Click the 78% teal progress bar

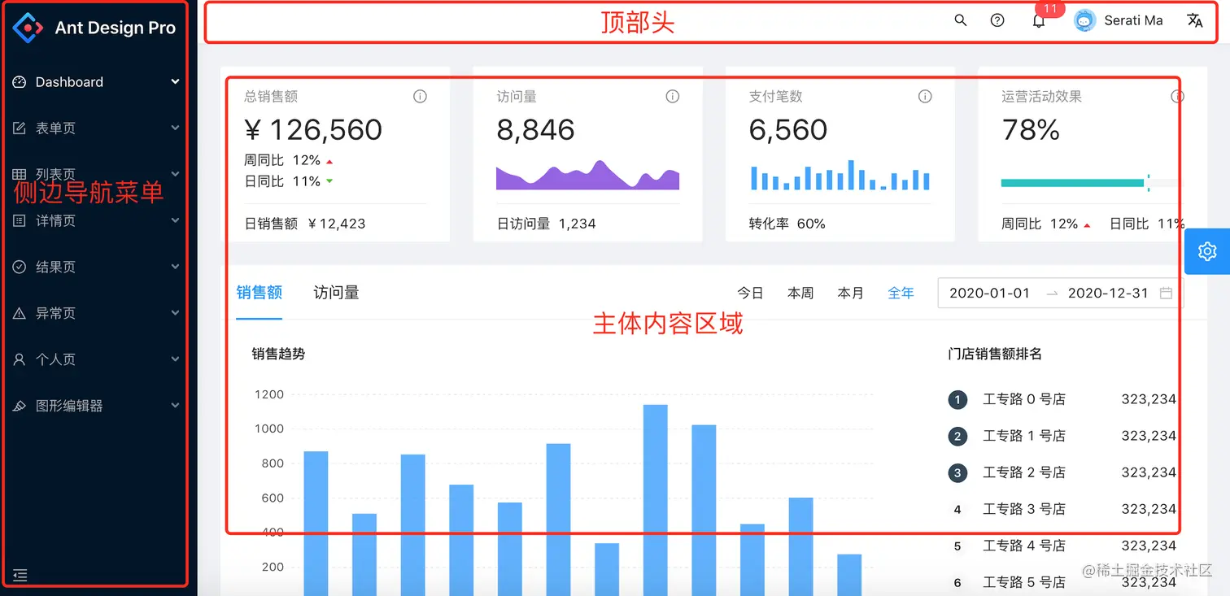tap(1089, 183)
